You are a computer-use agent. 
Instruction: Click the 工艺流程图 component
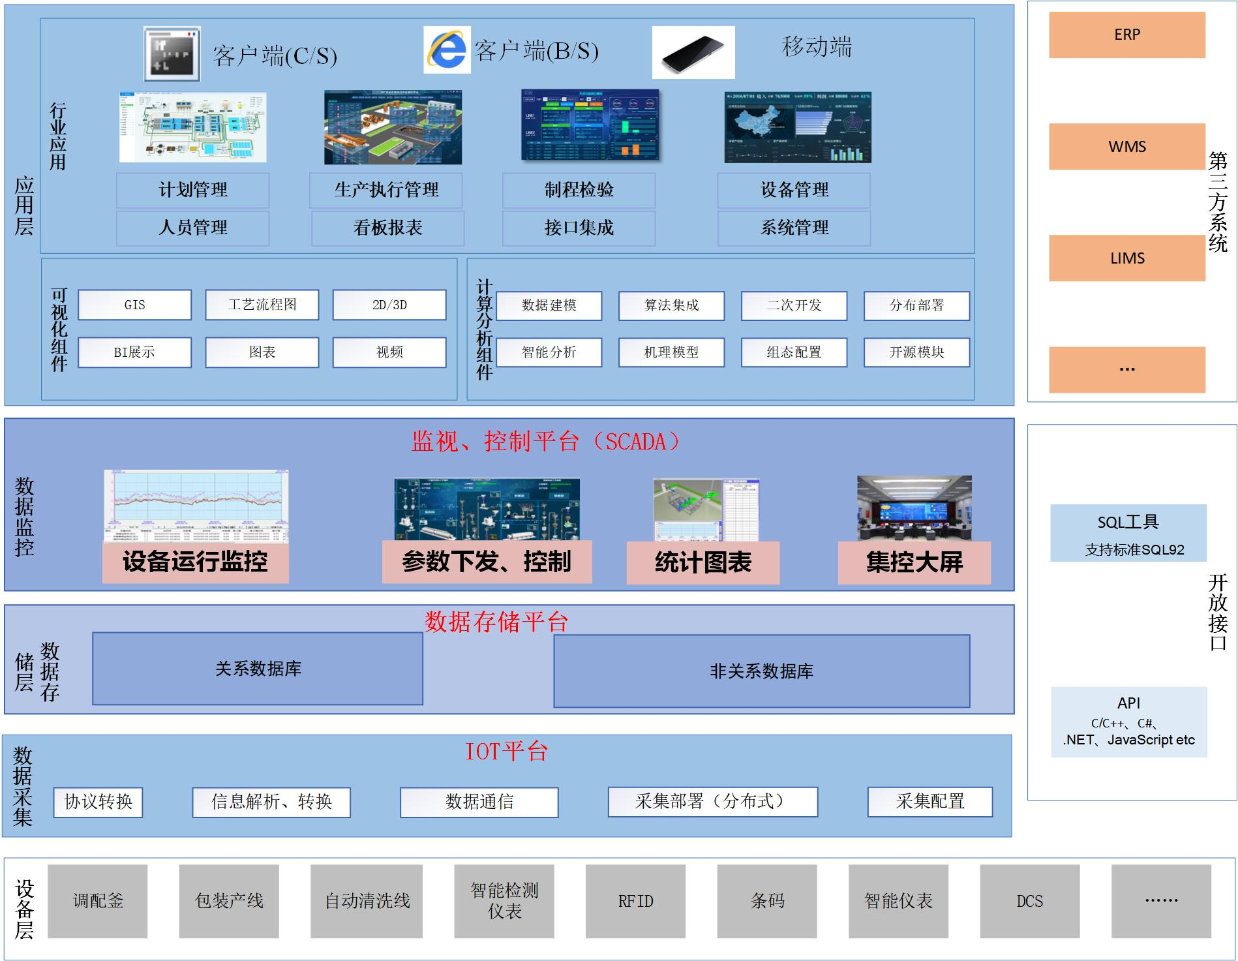262,305
